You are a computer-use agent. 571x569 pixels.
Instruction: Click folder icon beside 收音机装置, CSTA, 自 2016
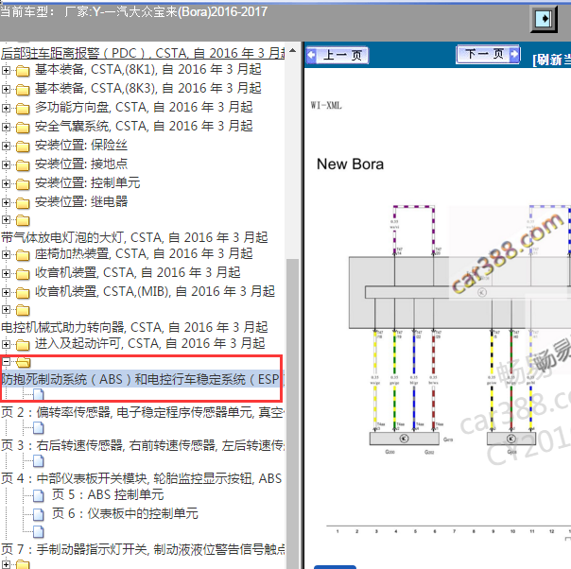click(23, 273)
